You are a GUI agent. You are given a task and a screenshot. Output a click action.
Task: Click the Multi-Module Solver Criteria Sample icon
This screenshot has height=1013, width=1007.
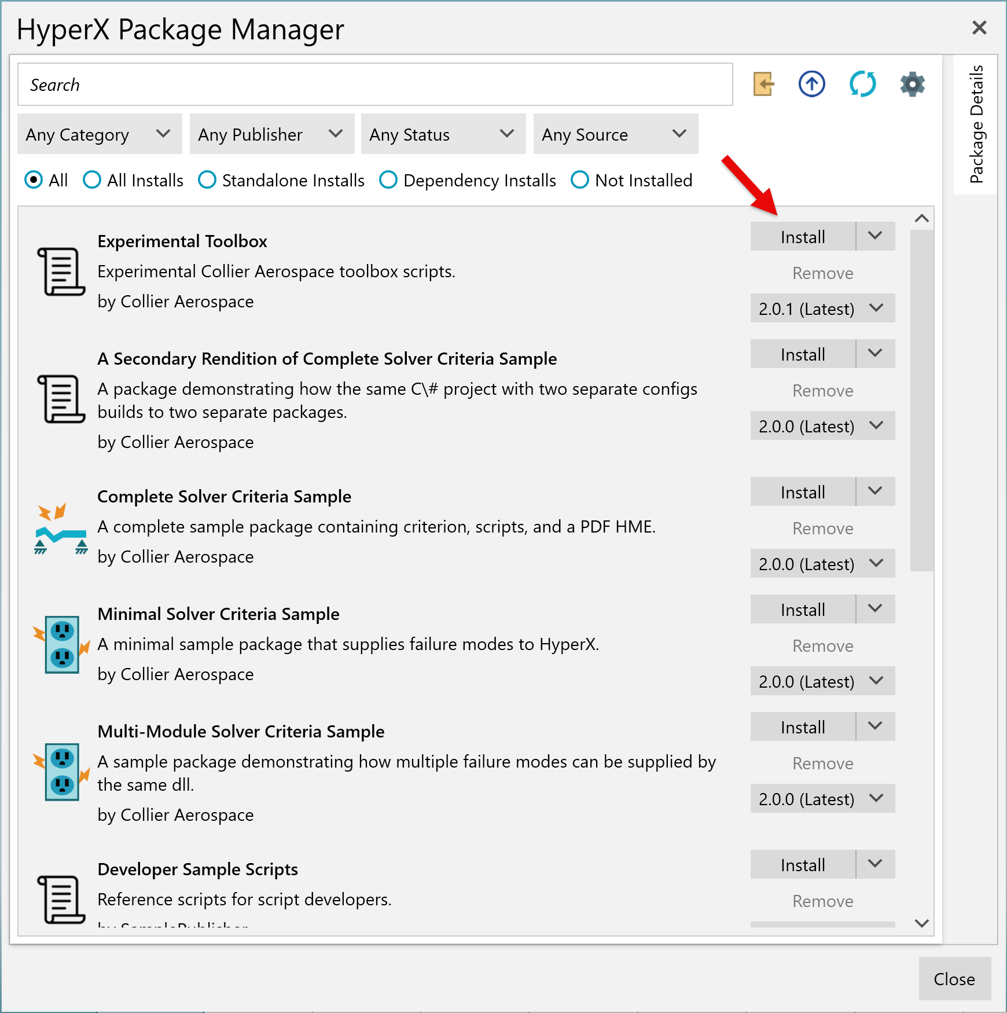point(61,772)
